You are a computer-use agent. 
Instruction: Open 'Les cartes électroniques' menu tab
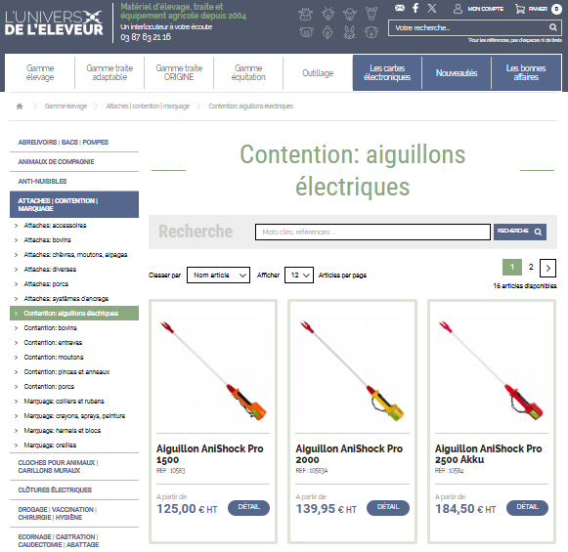click(x=387, y=72)
